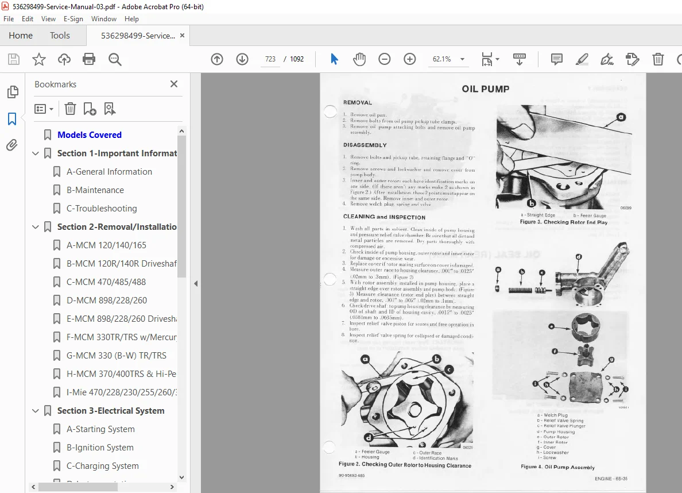Screen dimensions: 682x493
Task: Delete the selected bookmark with trash icon
Action: click(x=70, y=109)
